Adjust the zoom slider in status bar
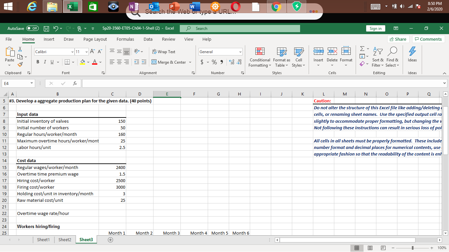Viewport: 449px width, 252px height. tap(413, 248)
